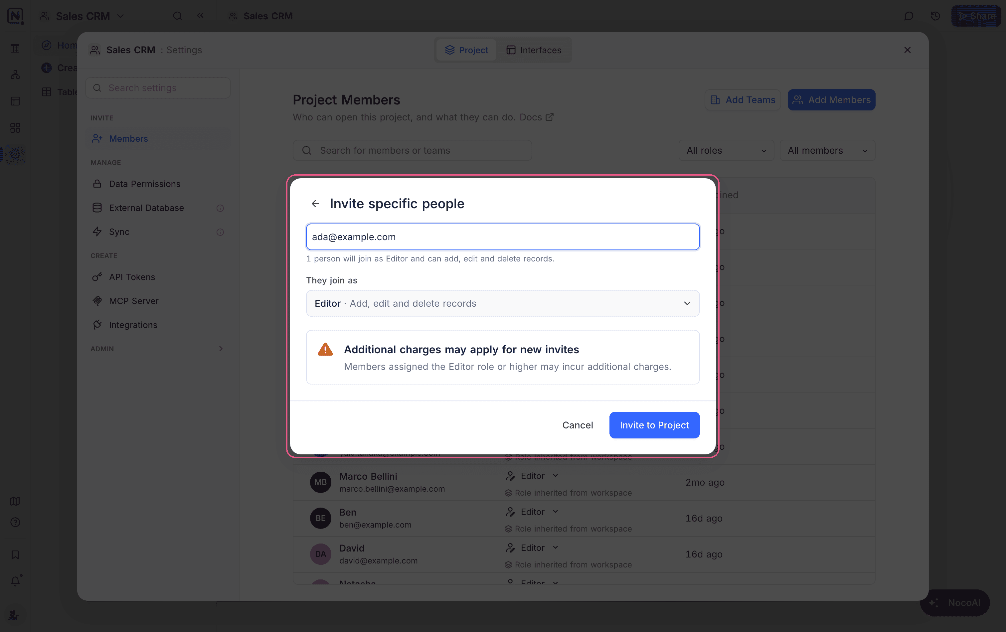The image size is (1006, 632).
Task: Open the comments speech bubble icon
Action: [909, 16]
